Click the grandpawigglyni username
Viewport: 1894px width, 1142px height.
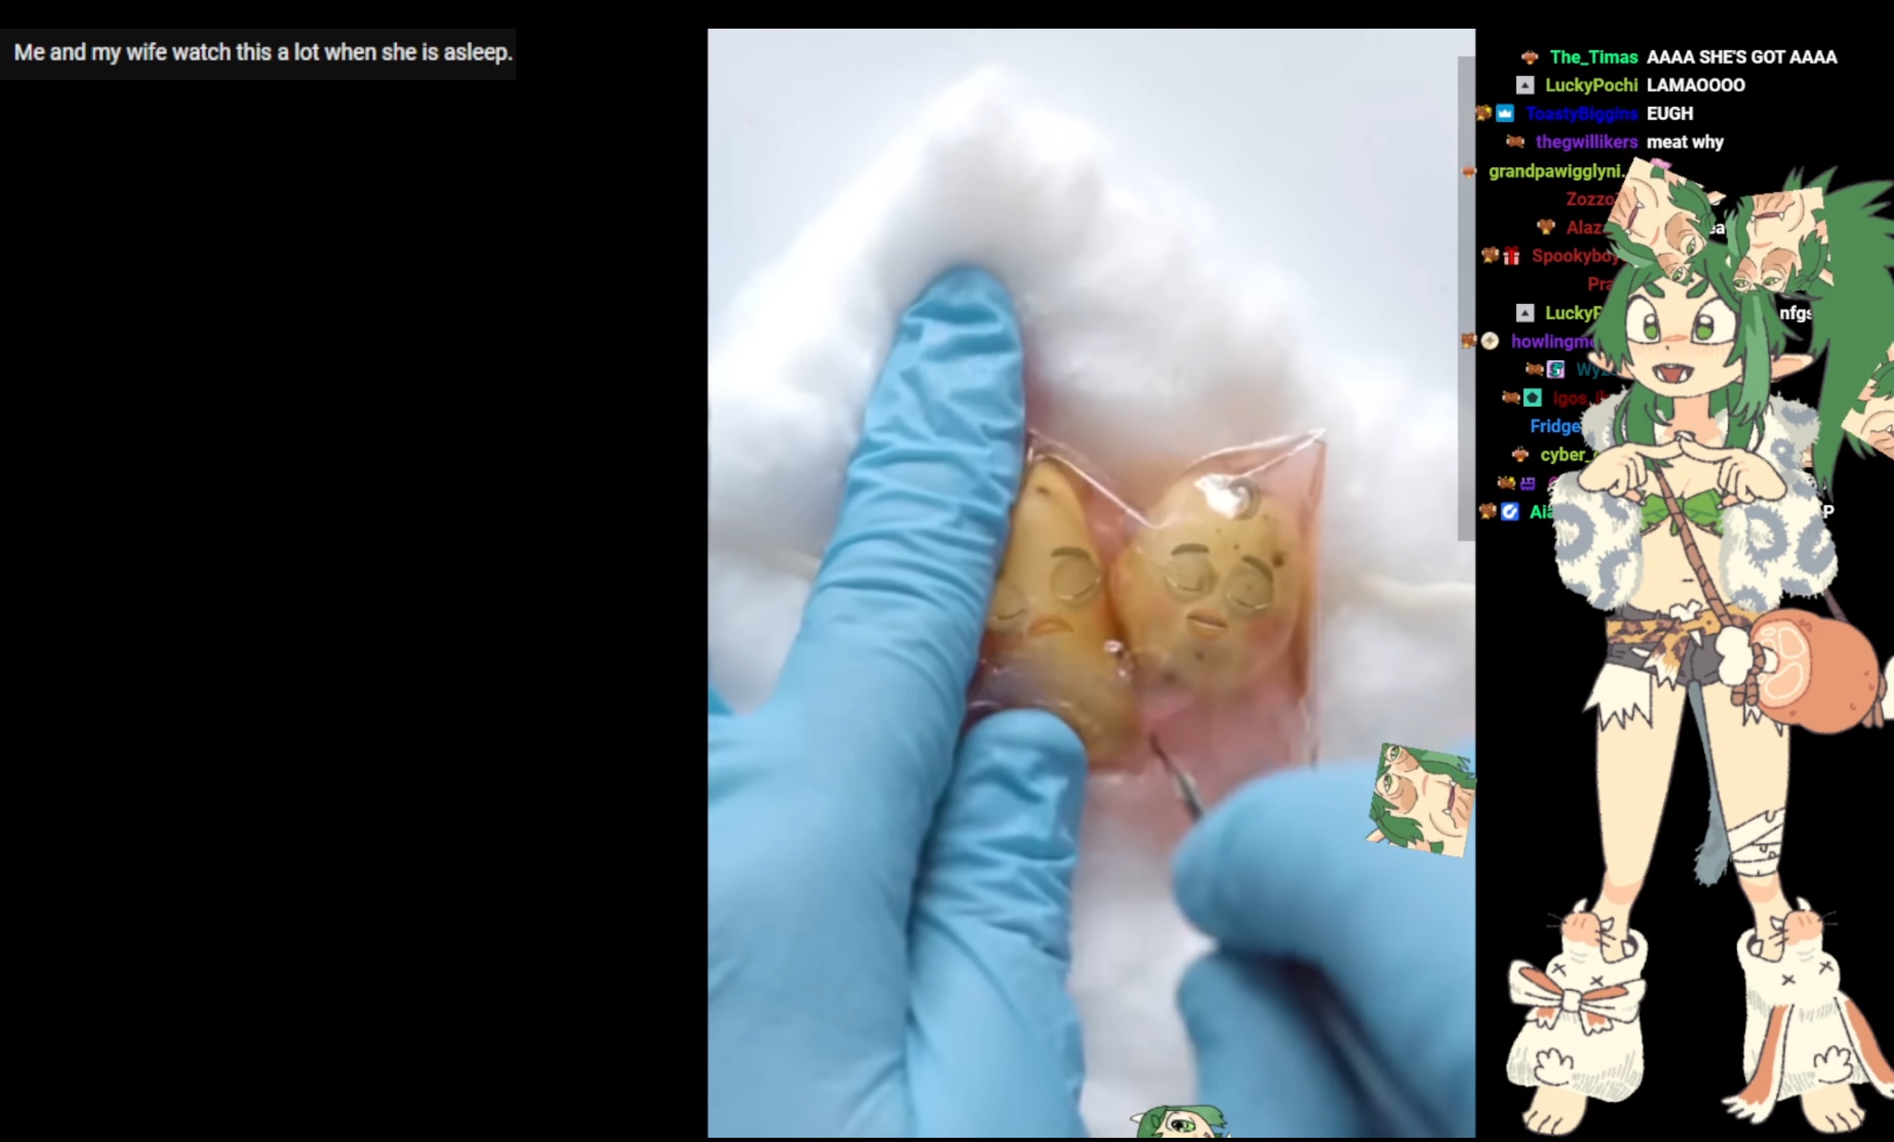[1554, 171]
